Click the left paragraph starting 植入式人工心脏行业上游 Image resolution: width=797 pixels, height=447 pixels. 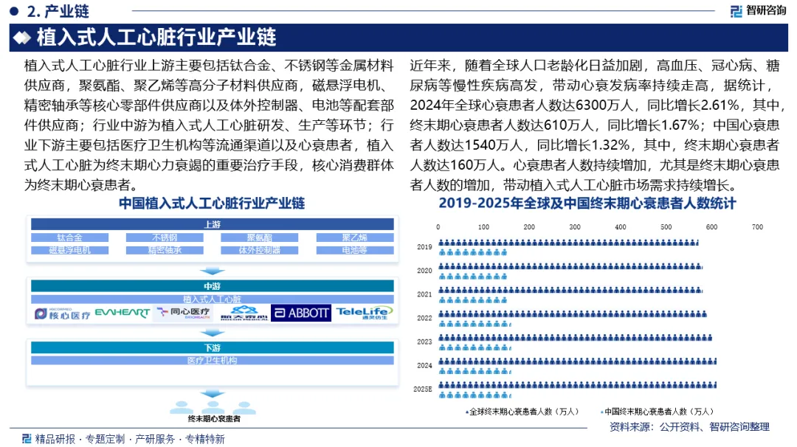209,125
